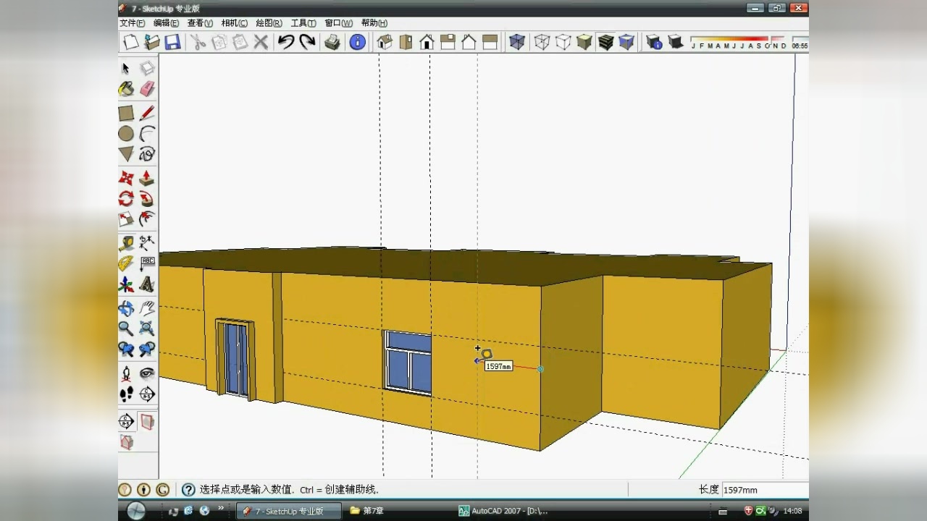Create a new file with the New icon
This screenshot has width=927, height=521.
pos(131,42)
